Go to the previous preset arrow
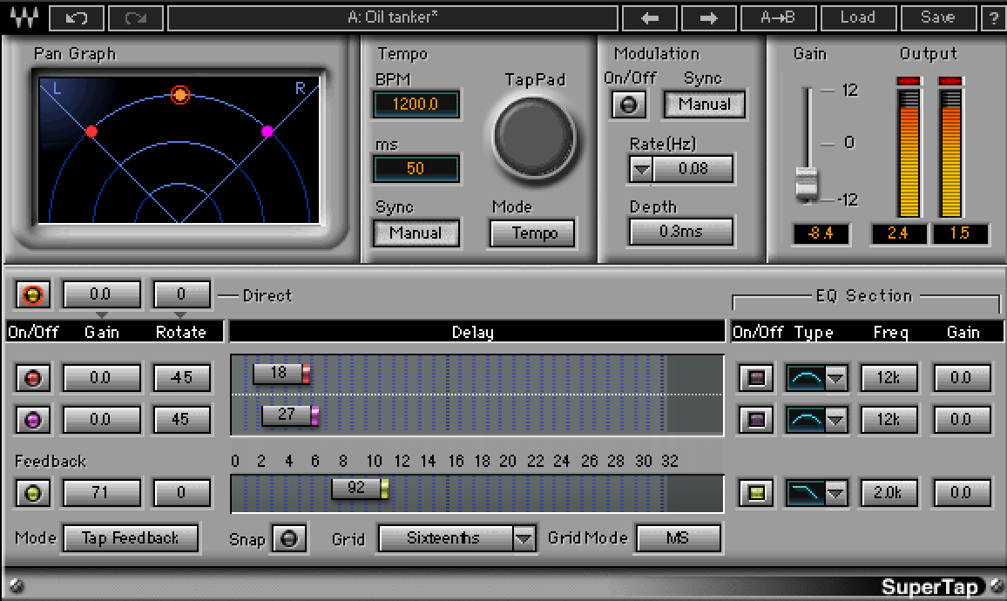Screen dimensions: 1007x601 click(649, 17)
